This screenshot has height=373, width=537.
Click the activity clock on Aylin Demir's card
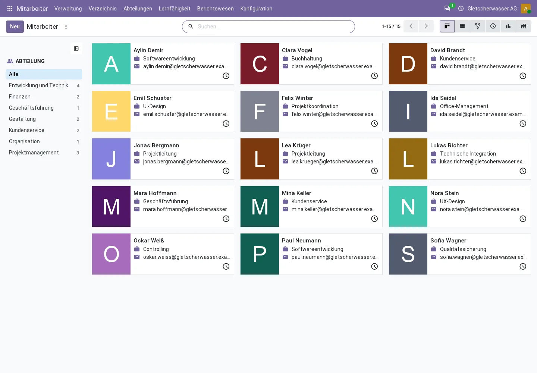pyautogui.click(x=226, y=76)
